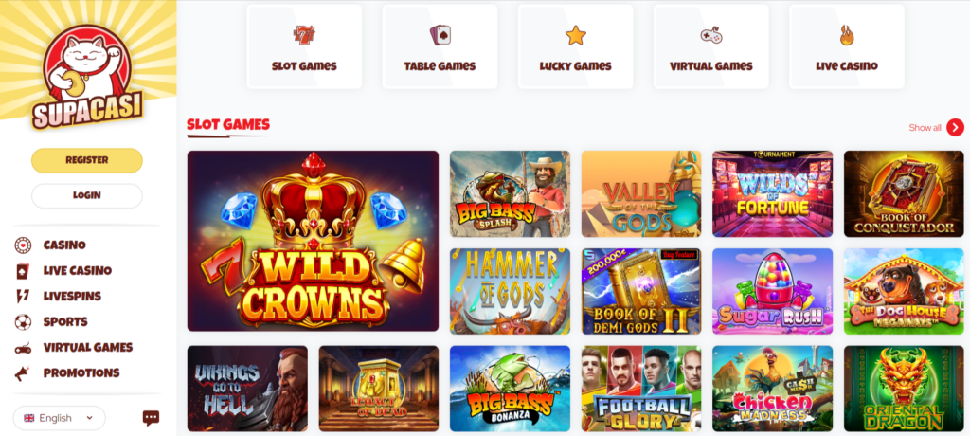
Task: Click the Sports soccer ball icon
Action: [x=23, y=322]
